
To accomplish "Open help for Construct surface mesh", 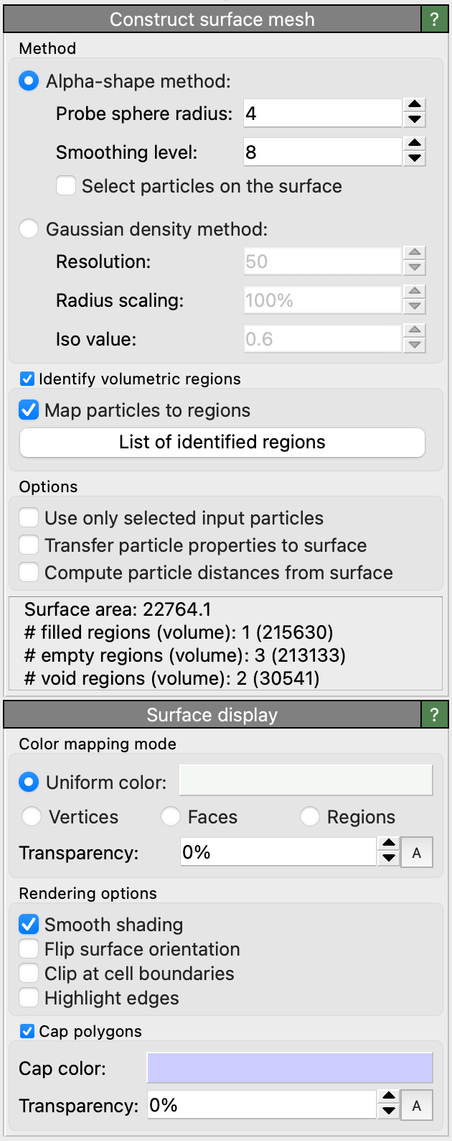I will click(434, 19).
